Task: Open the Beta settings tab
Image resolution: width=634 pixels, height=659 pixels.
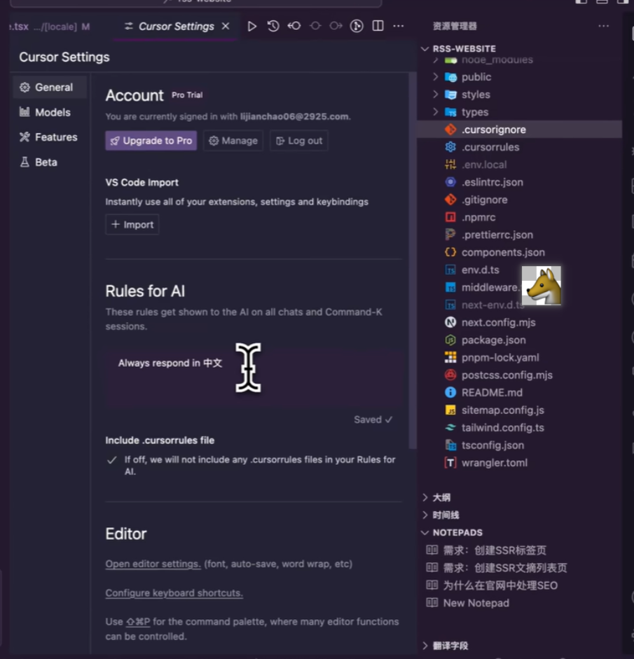Action: [x=46, y=162]
